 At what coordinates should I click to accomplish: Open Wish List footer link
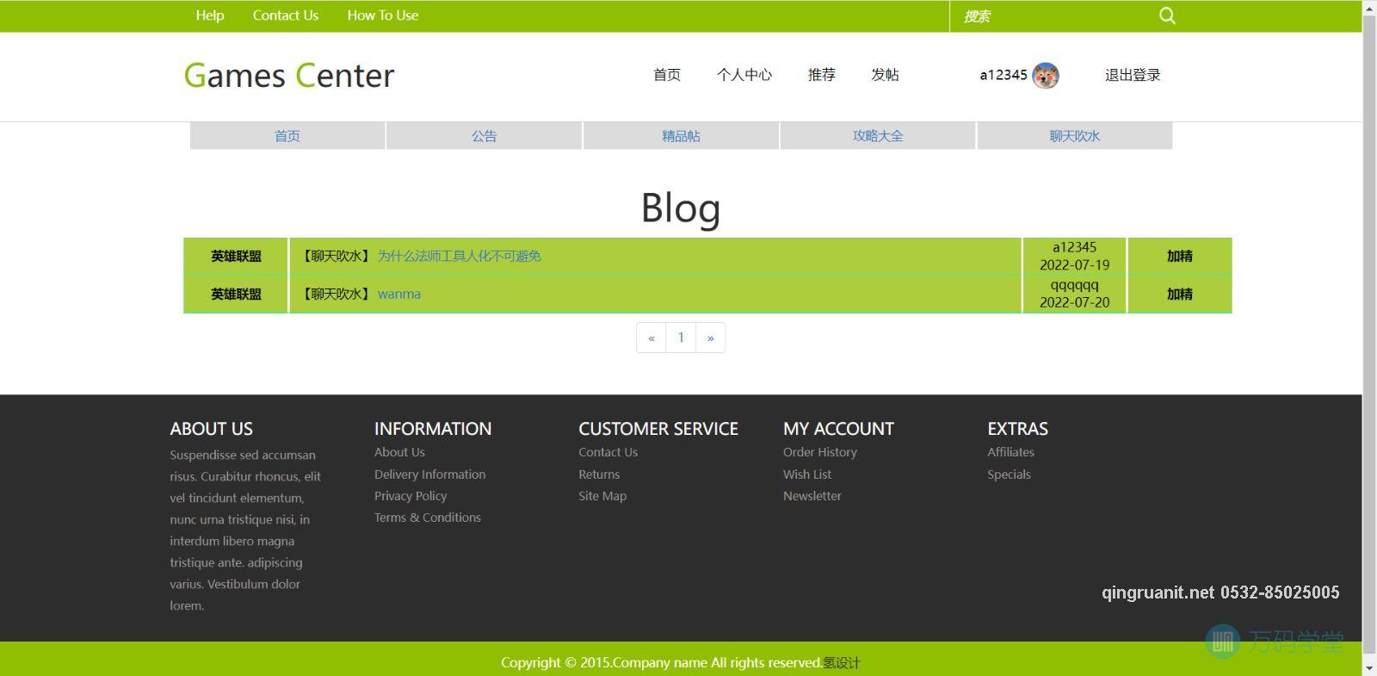pos(807,474)
